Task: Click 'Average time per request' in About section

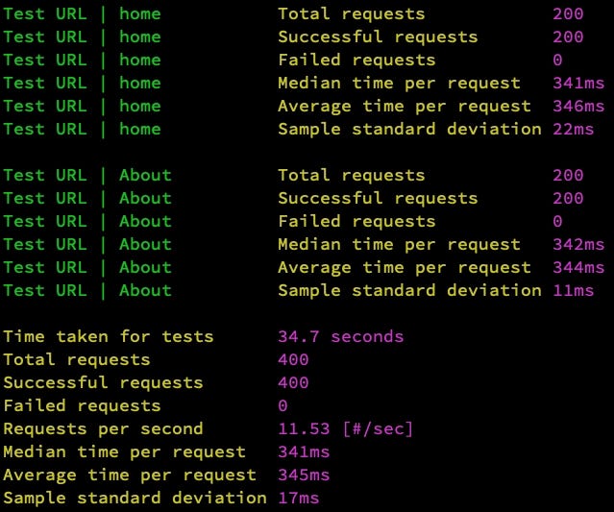Action: click(405, 268)
